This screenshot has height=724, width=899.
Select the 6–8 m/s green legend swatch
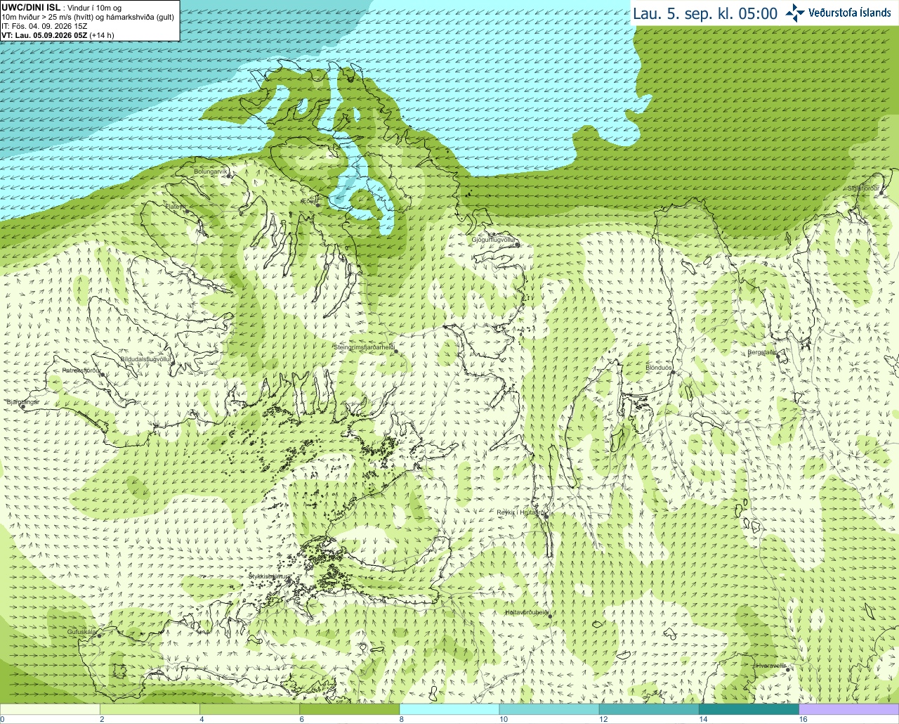coord(350,709)
